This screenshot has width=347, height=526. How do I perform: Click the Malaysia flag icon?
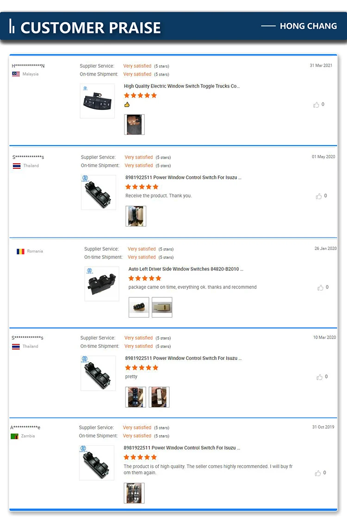click(x=16, y=74)
